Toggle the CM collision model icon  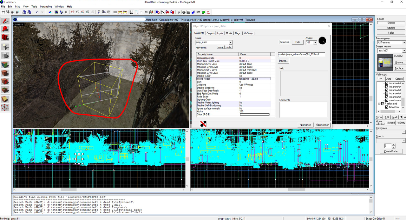(198, 12)
